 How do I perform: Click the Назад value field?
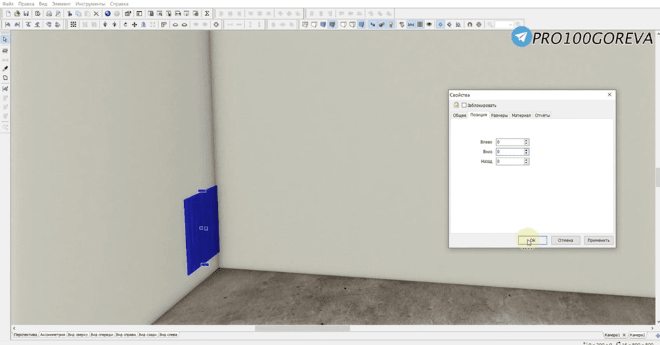click(x=510, y=161)
